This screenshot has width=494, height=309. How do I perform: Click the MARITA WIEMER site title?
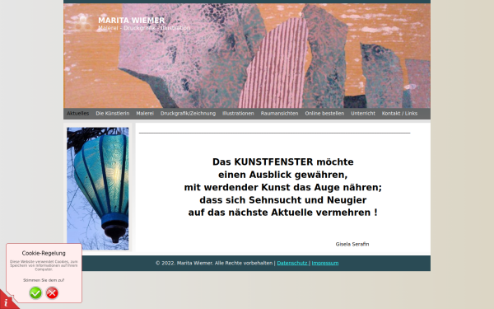tap(132, 21)
